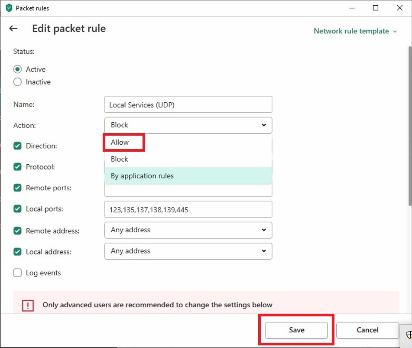Click the Kaspersky shield icon in title bar
This screenshot has height=348, width=412.
9,8
